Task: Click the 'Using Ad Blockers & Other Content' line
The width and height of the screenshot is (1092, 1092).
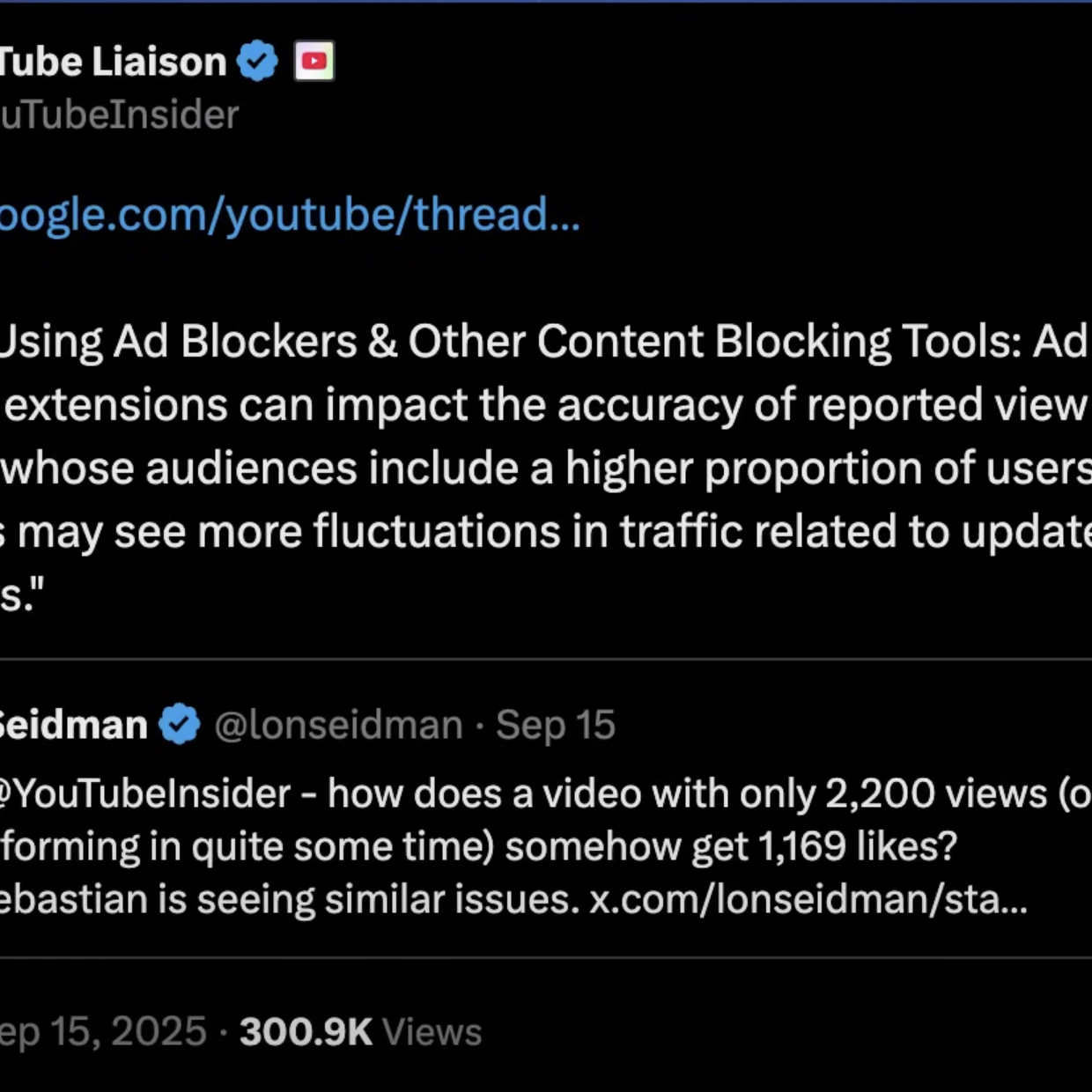Action: pos(545,342)
